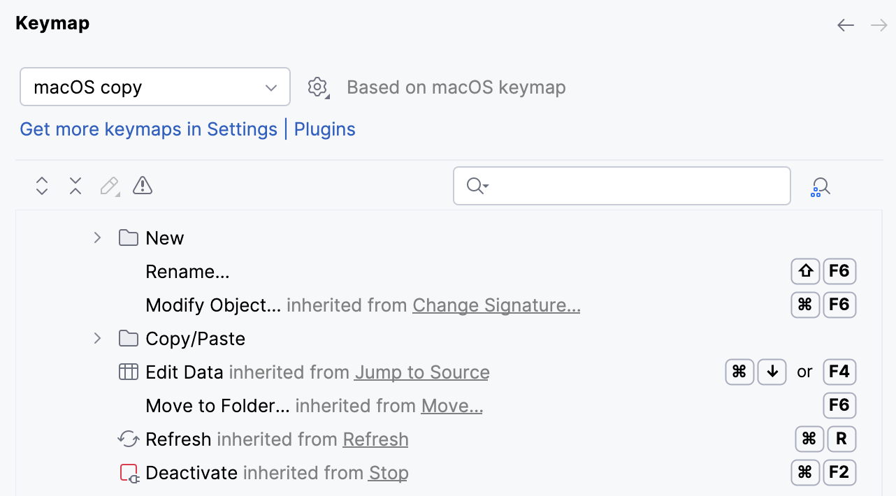Click the keymap settings gear icon
Screen dimensions: 896x496
318,87
